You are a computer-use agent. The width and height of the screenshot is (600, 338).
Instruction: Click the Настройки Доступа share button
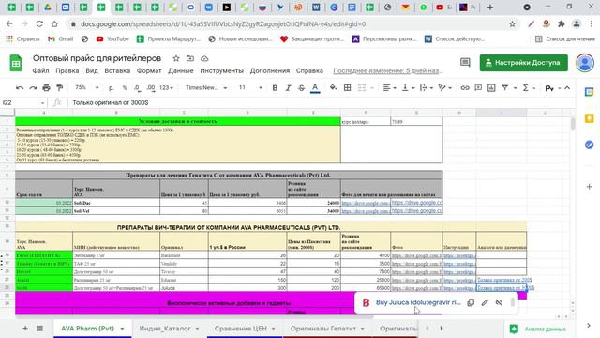[523, 63]
